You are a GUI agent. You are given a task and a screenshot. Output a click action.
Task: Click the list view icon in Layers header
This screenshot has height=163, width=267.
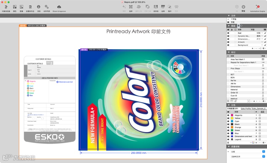[238, 26]
